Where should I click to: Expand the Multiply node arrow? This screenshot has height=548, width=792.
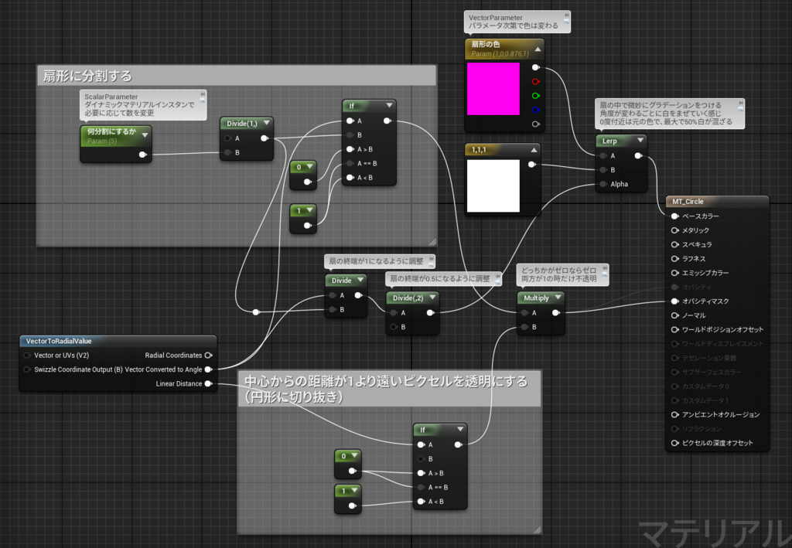558,298
